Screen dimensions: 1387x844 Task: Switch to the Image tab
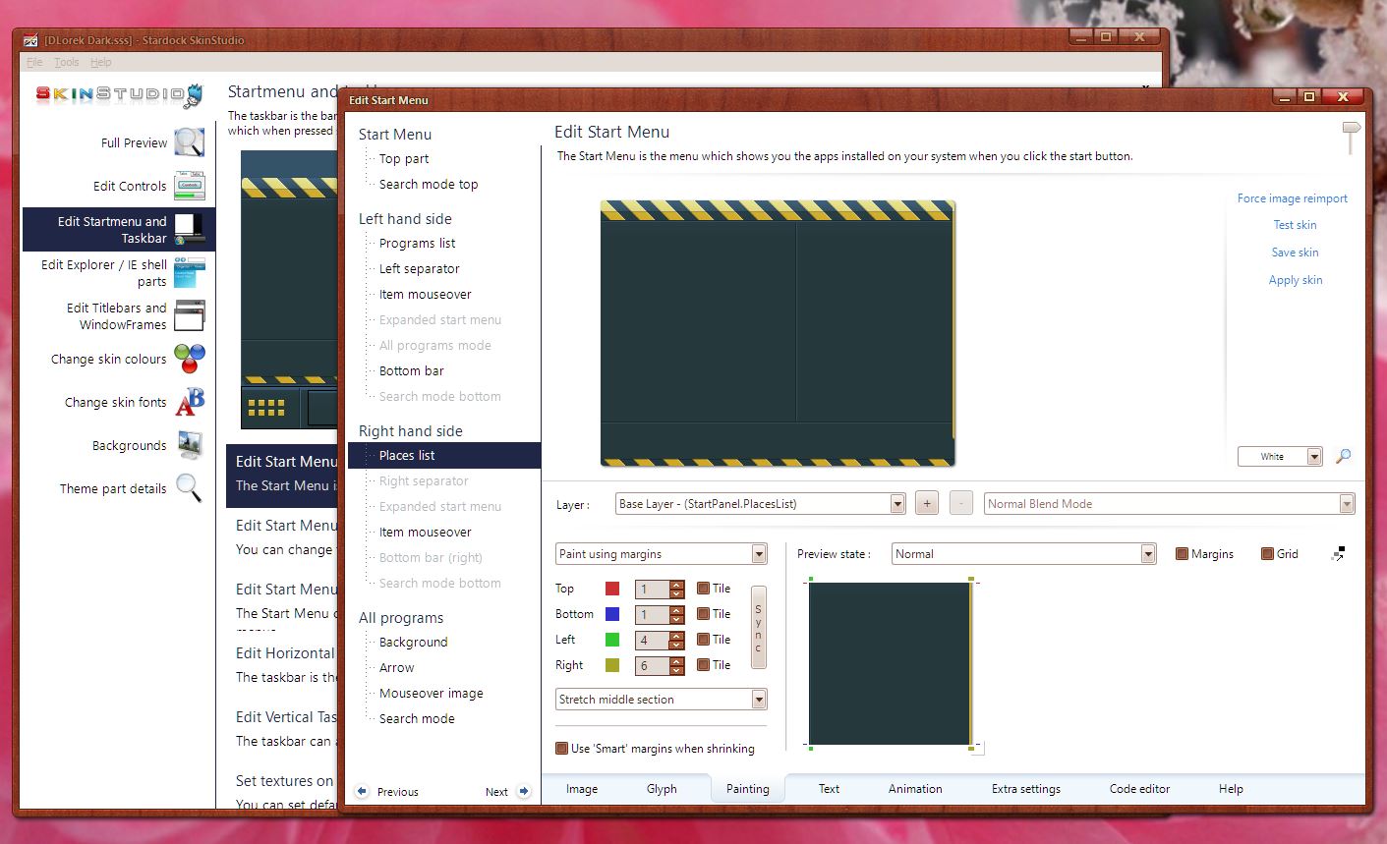(582, 789)
